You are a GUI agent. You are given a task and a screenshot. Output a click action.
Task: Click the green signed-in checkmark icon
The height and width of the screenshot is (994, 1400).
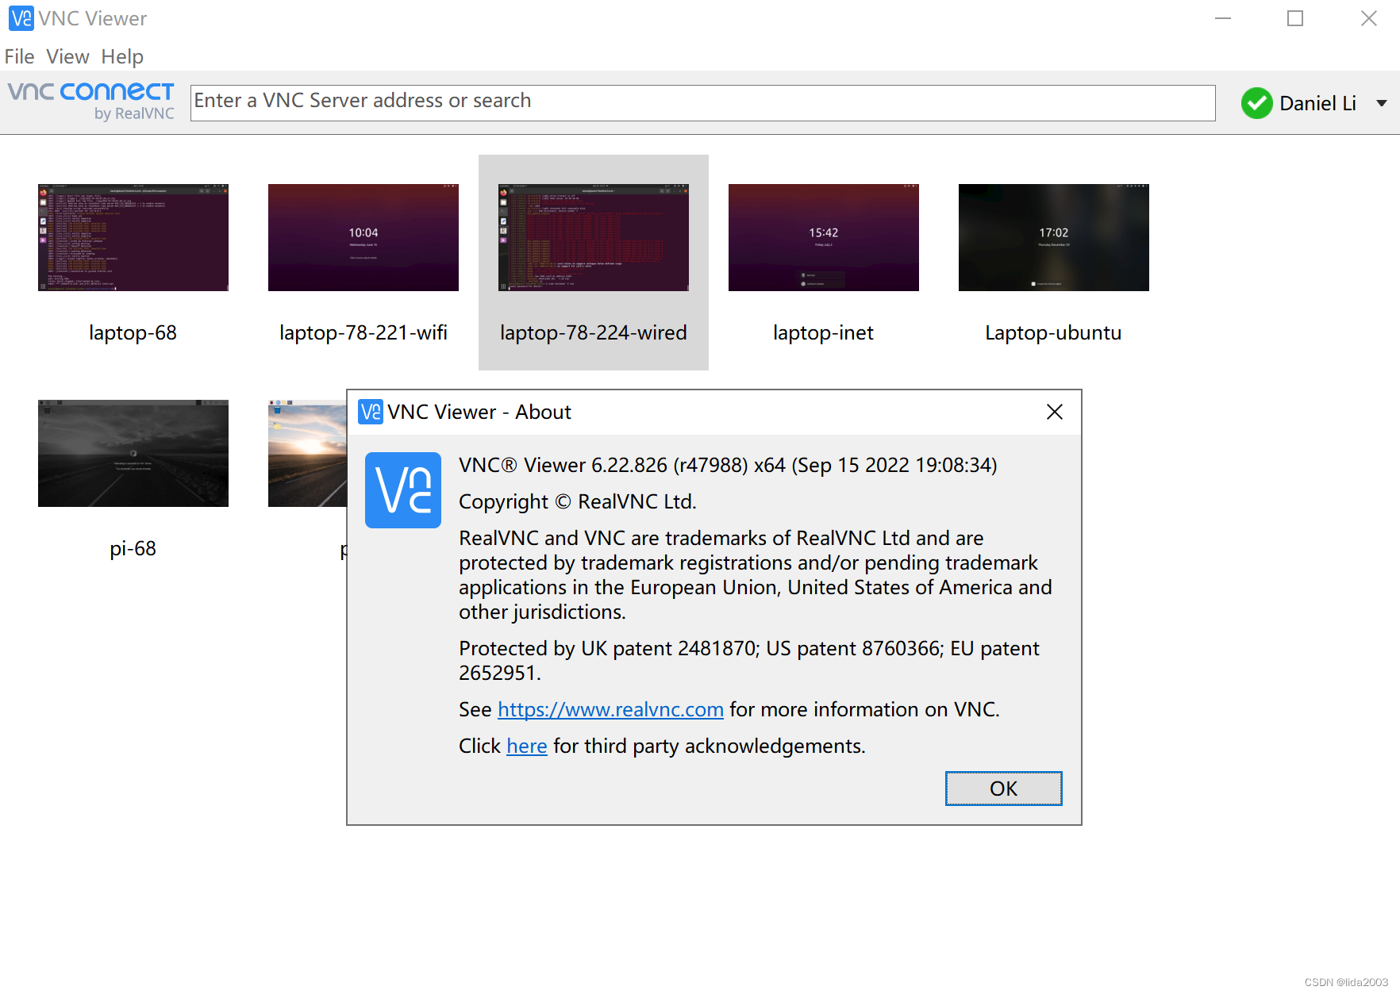click(x=1257, y=103)
